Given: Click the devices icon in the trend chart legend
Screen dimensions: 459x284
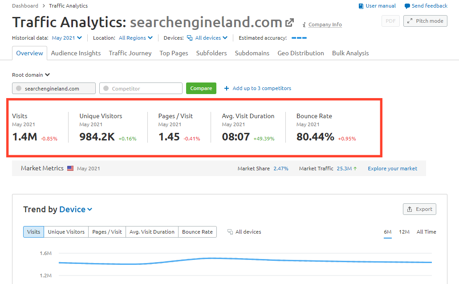Looking at the screenshot, I should pyautogui.click(x=230, y=232).
